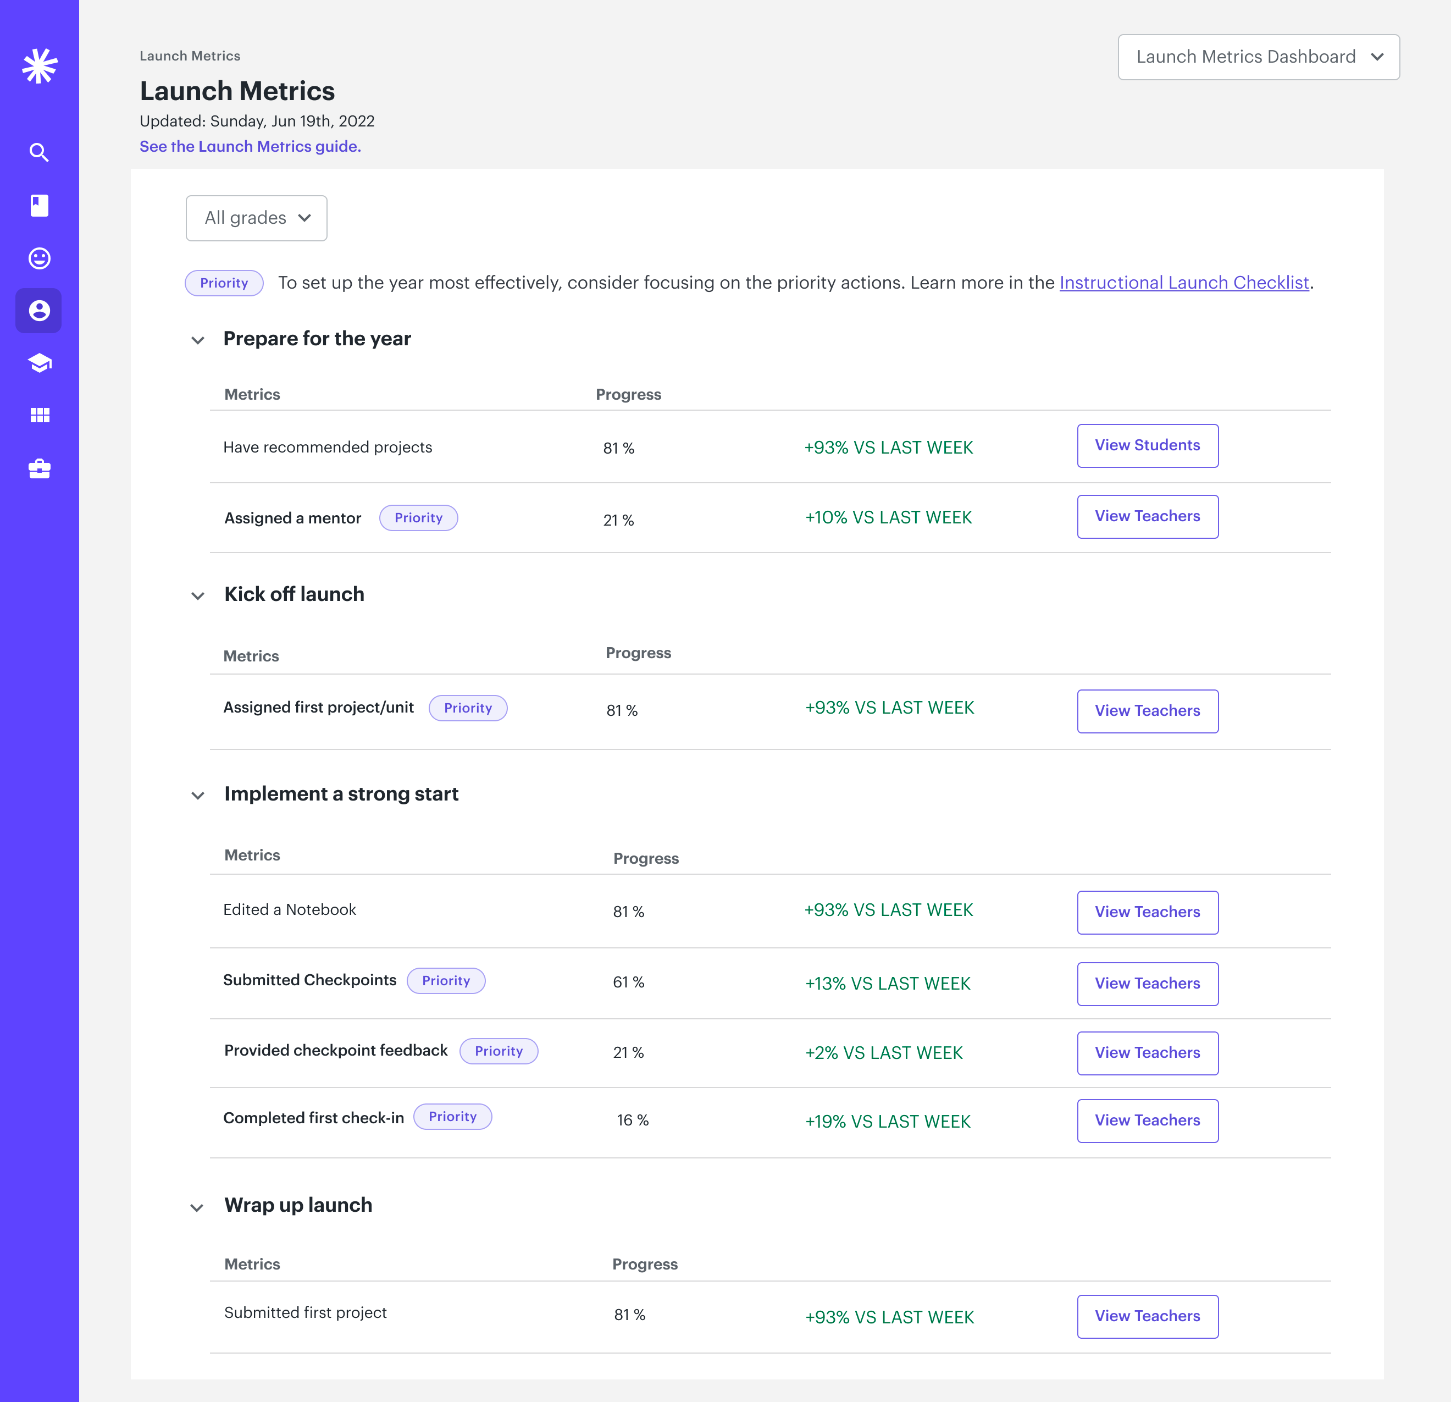Click the book icon in sidebar

pyautogui.click(x=39, y=205)
